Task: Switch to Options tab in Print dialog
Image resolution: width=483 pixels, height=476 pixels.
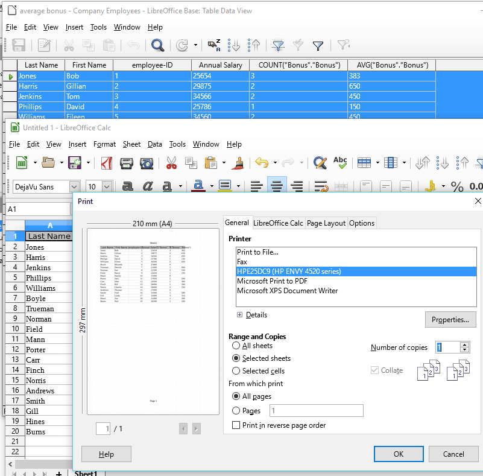Action: tap(362, 223)
